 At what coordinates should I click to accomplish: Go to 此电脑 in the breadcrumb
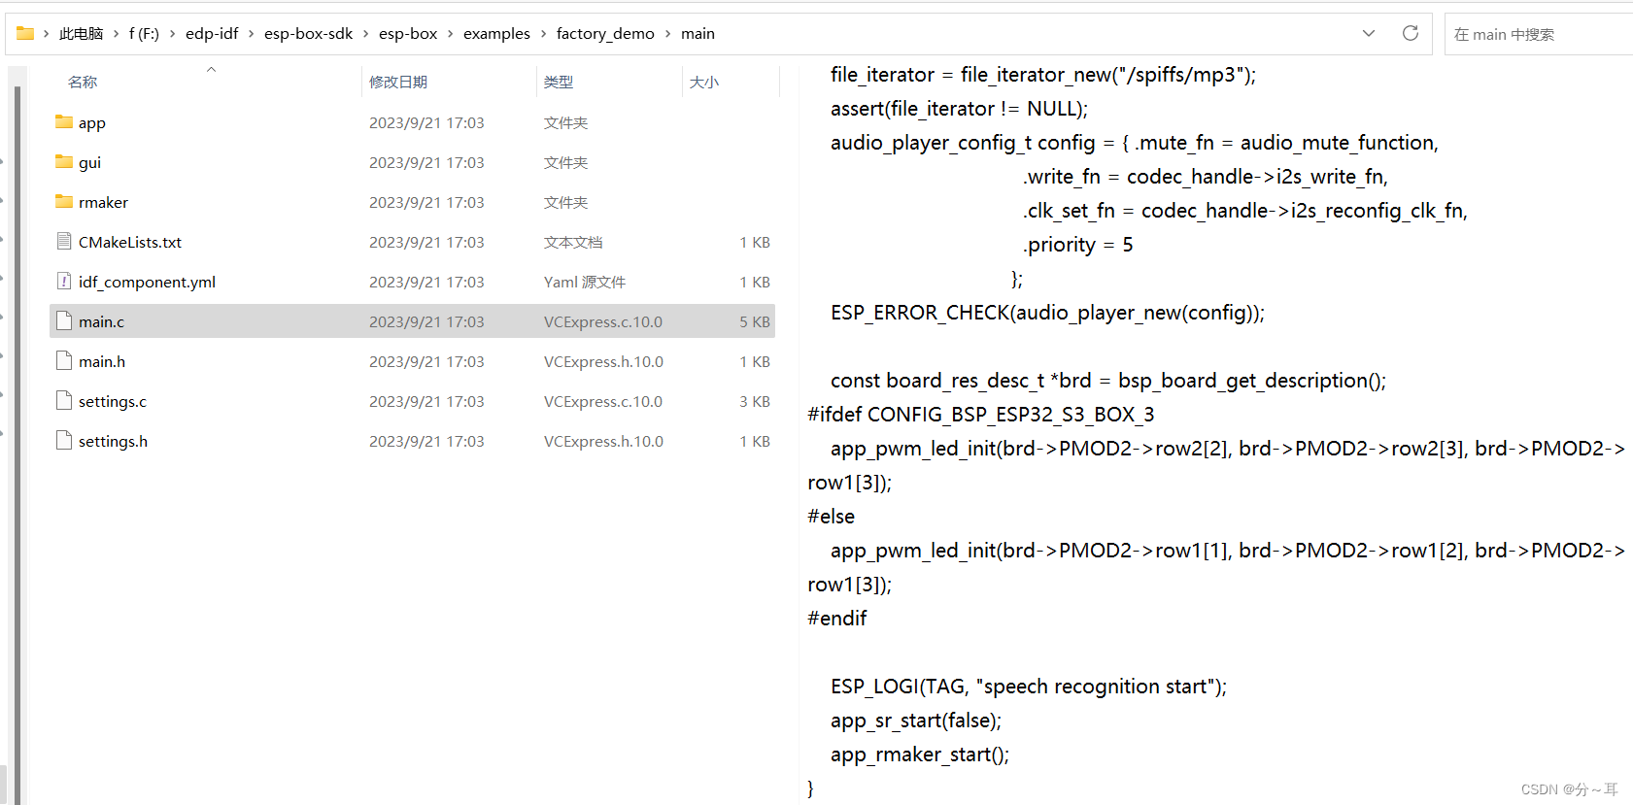coord(81,34)
